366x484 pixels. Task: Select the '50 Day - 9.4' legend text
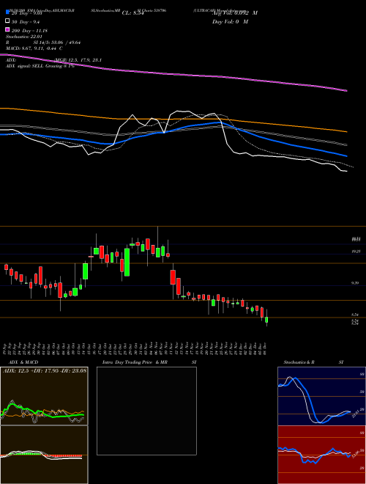coord(26,22)
